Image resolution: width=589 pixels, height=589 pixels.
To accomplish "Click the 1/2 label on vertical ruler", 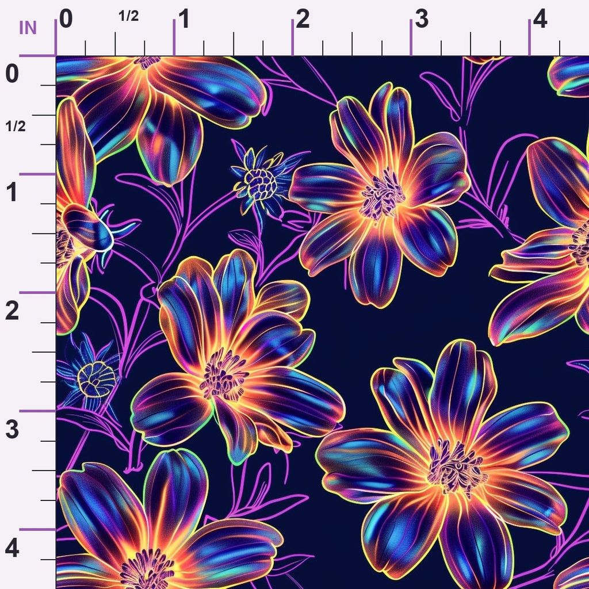I will (x=16, y=127).
